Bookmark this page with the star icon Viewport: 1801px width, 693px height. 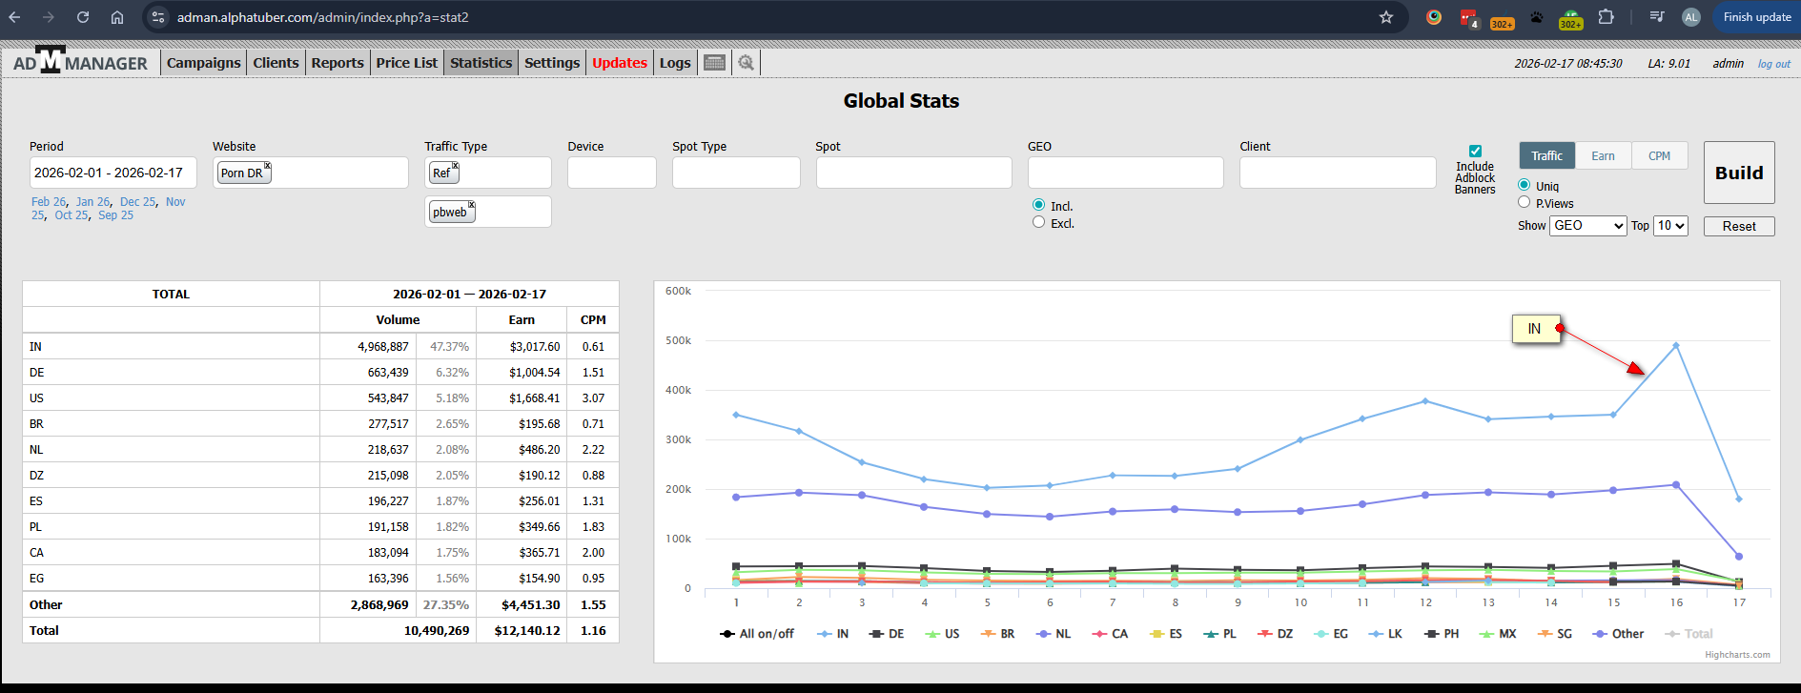click(1386, 17)
